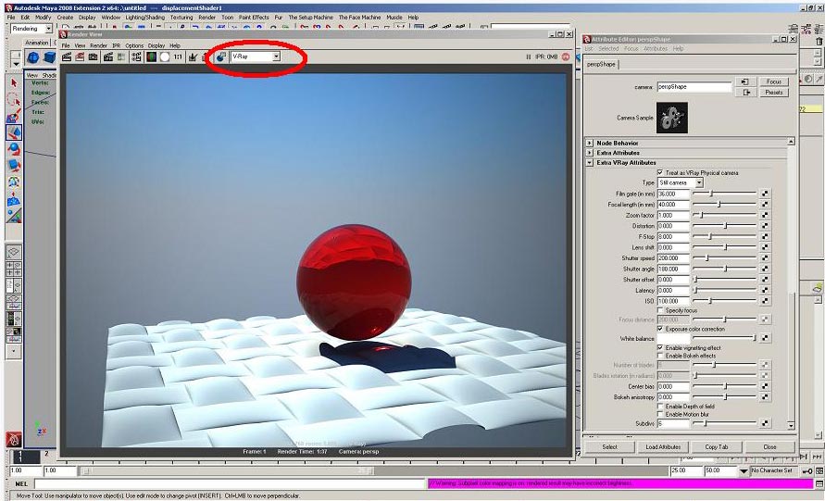Select the Move tool in toolbox
The image size is (825, 501).
pos(14,132)
